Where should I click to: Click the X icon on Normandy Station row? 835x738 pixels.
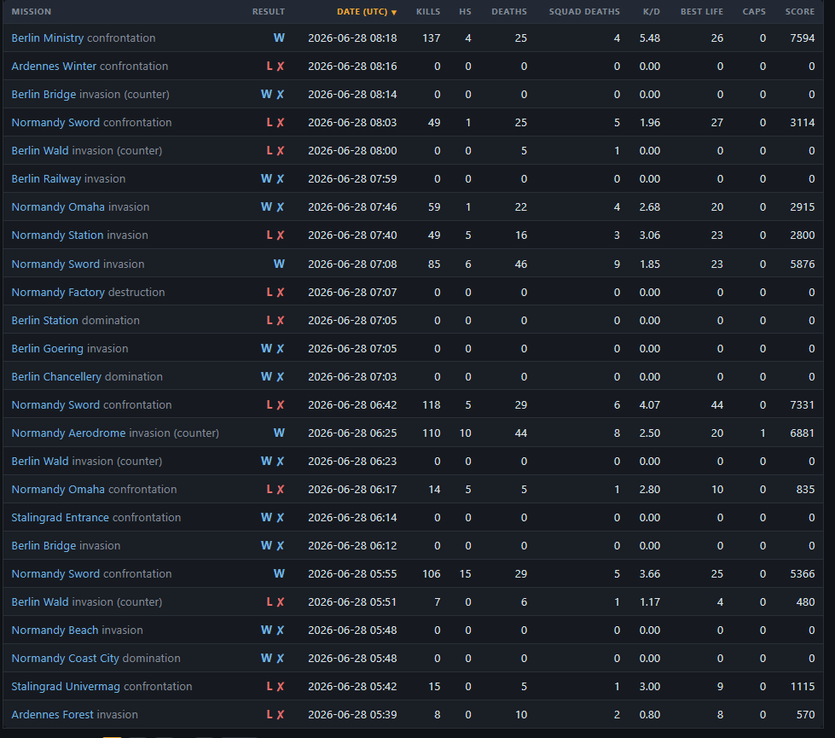tap(280, 235)
